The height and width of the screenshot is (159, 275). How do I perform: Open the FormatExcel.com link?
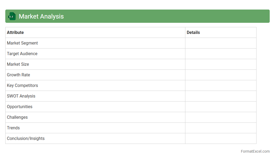pyautogui.click(x=255, y=151)
